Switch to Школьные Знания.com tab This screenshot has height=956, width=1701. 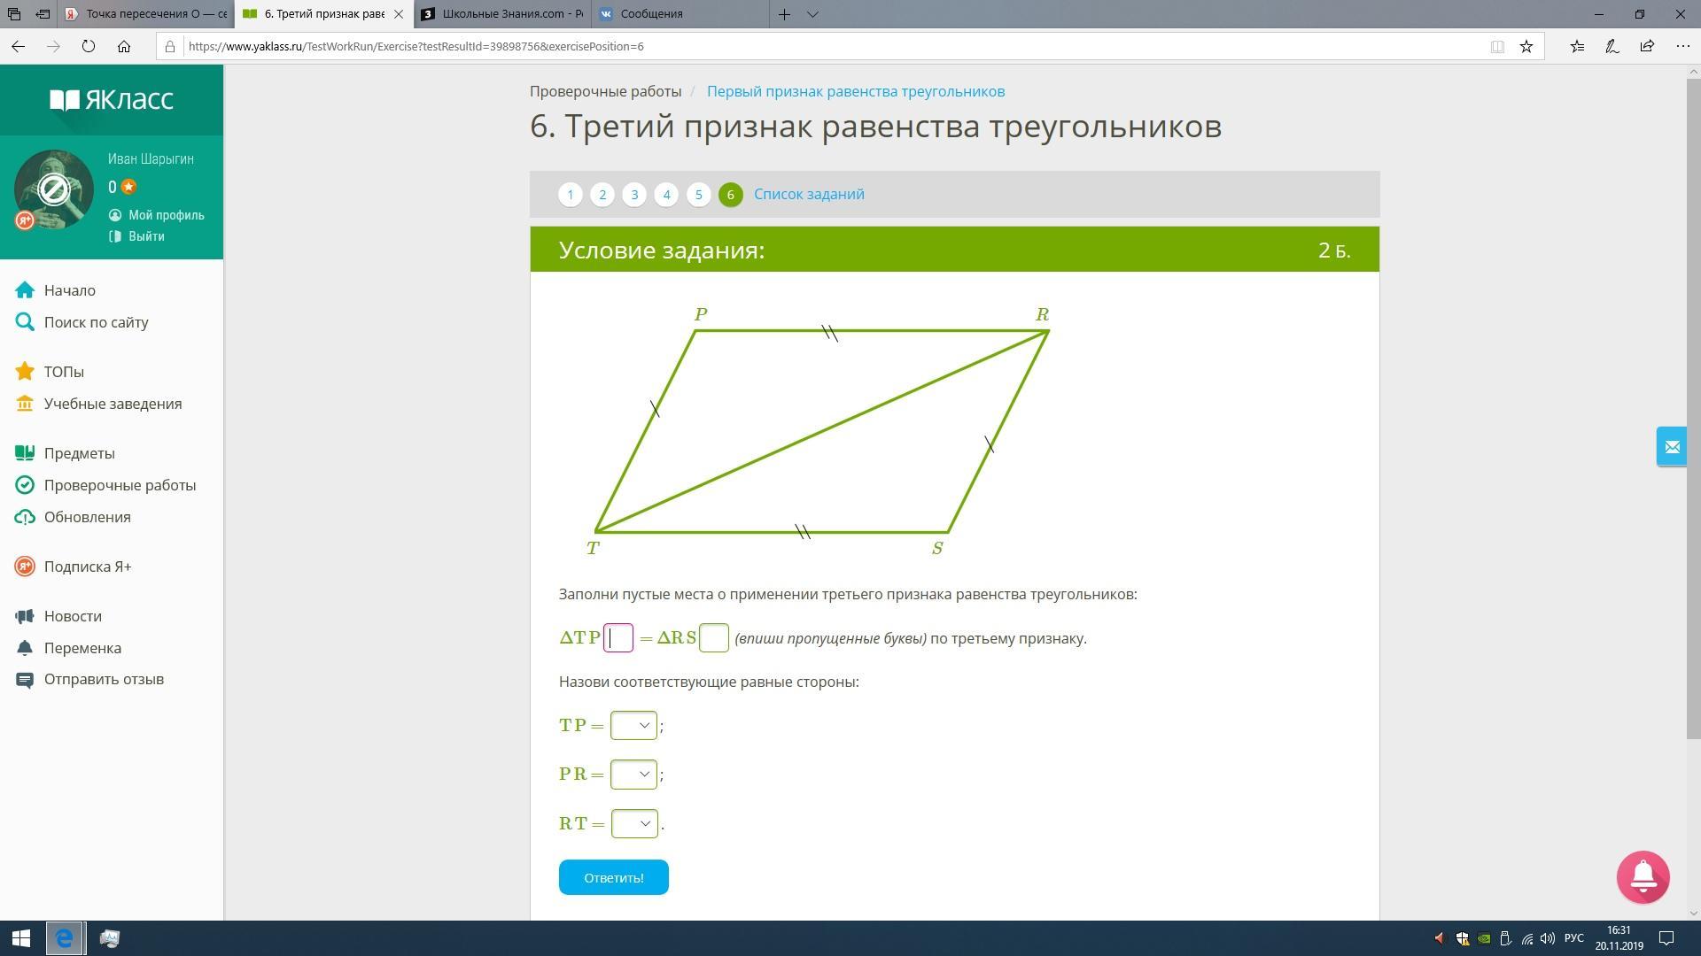(x=502, y=14)
